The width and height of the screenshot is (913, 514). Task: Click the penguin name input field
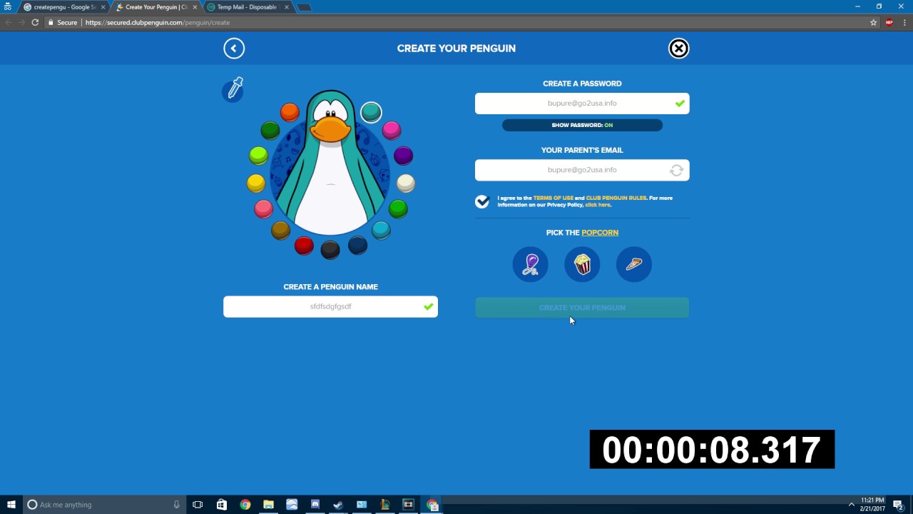pyautogui.click(x=330, y=306)
